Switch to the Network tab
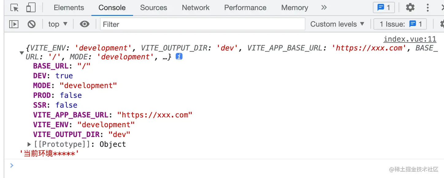The height and width of the screenshot is (178, 444). pos(196,8)
